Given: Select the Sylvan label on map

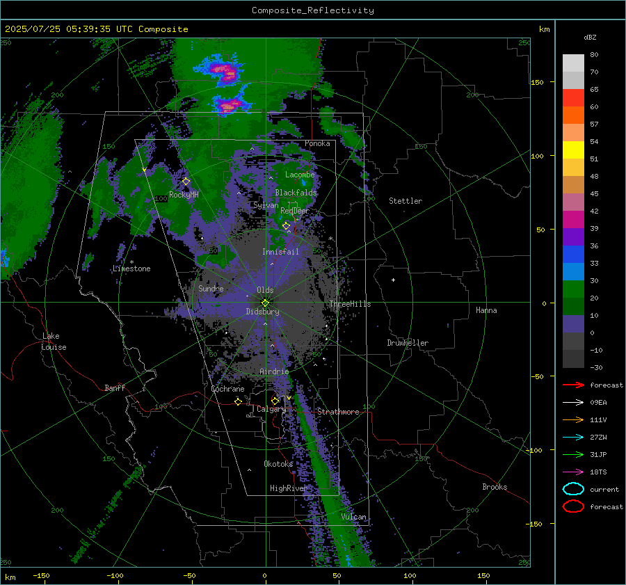Looking at the screenshot, I should coord(266,205).
